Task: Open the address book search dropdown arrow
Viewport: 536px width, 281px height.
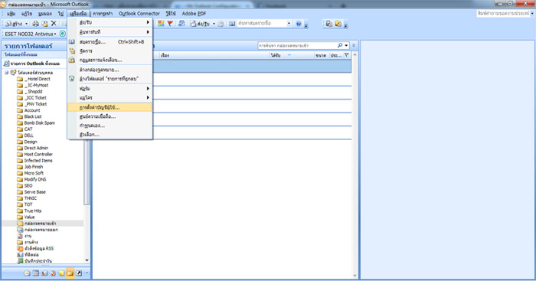Action: 289,23
